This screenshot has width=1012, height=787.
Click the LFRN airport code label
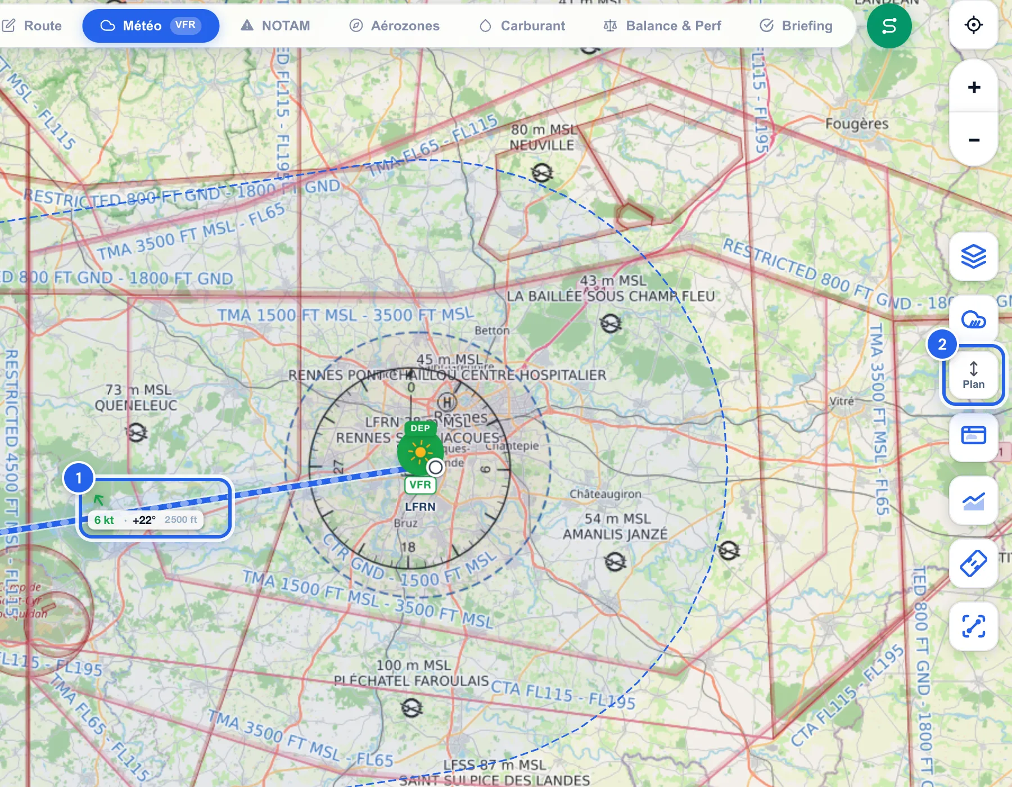(420, 506)
